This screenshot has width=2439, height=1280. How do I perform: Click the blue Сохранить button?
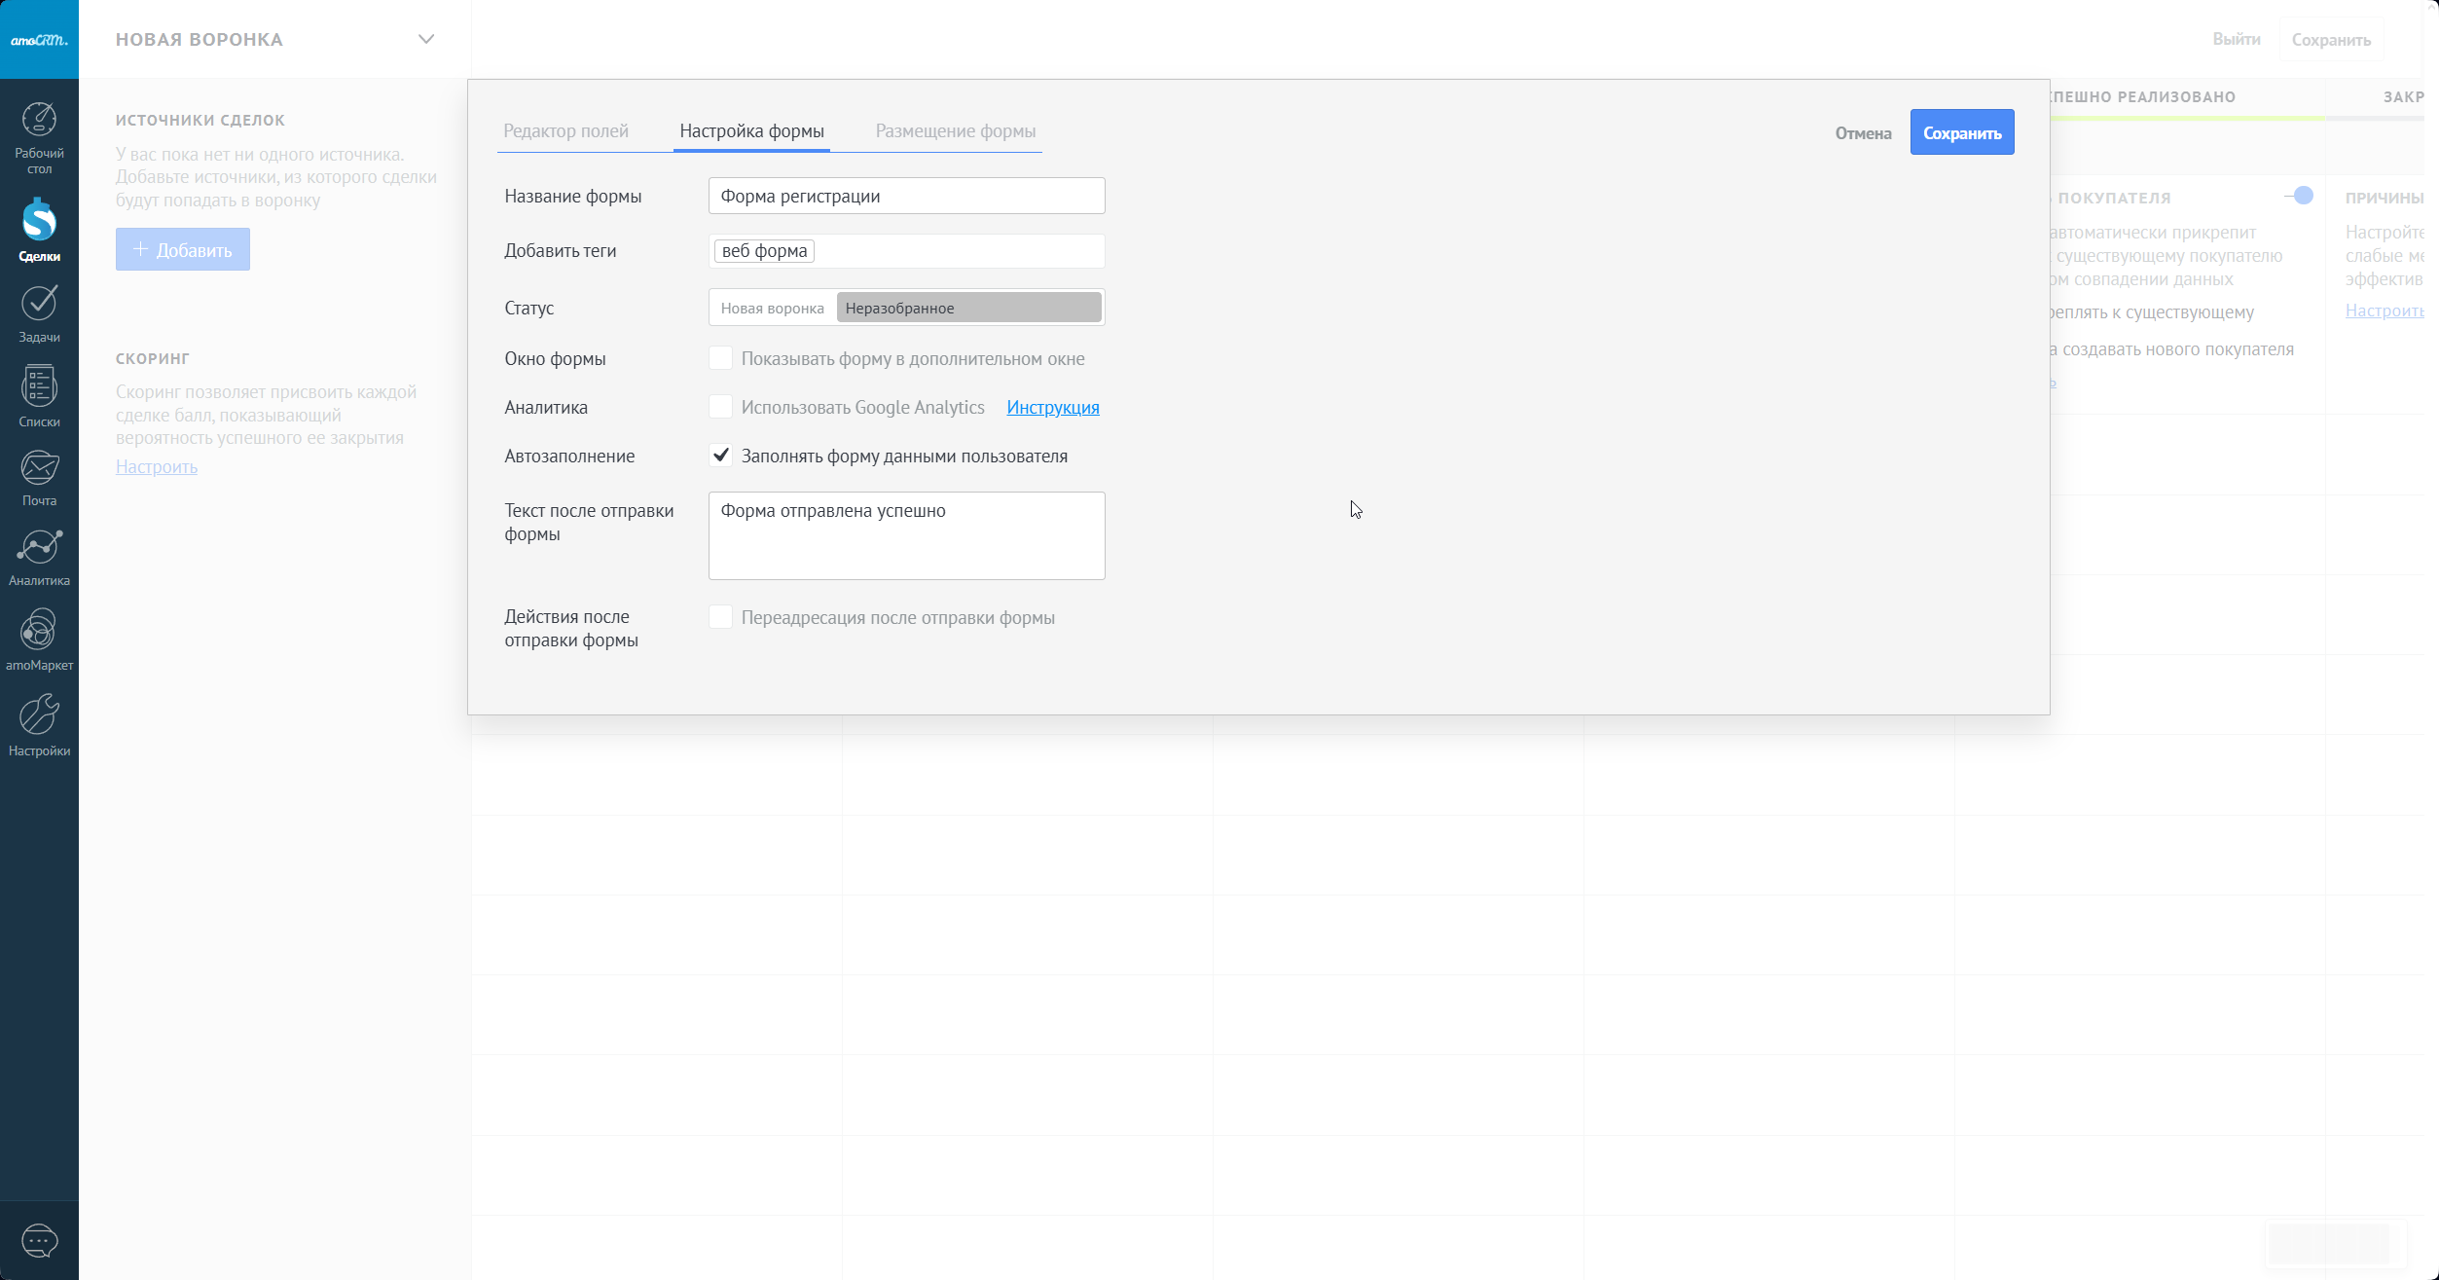coord(1961,132)
